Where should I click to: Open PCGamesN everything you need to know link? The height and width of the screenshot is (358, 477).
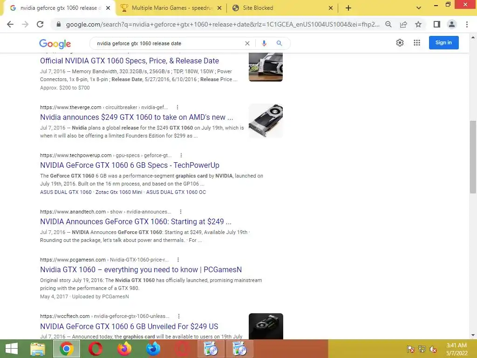pos(141,270)
